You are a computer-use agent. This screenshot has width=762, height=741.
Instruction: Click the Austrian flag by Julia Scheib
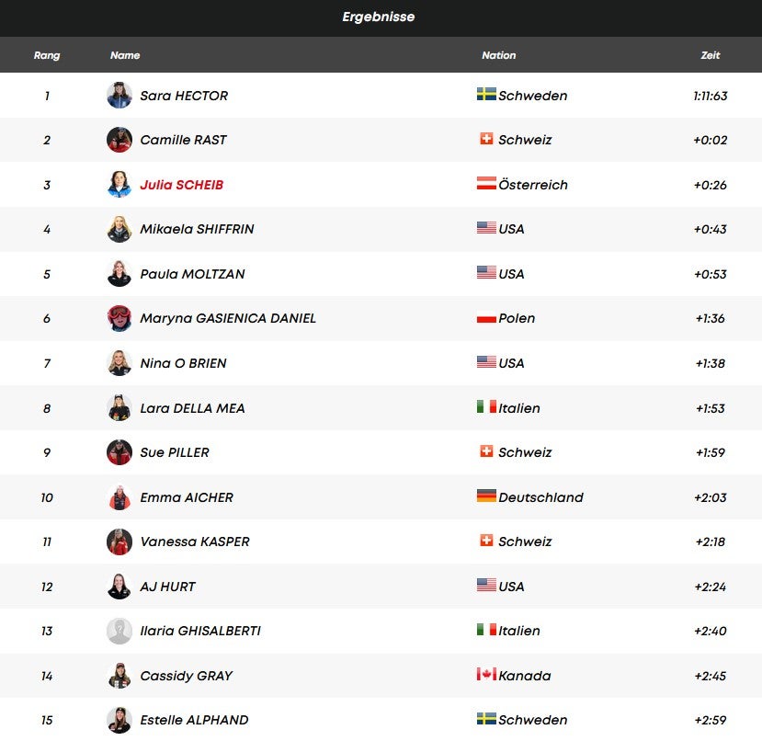[x=486, y=184]
